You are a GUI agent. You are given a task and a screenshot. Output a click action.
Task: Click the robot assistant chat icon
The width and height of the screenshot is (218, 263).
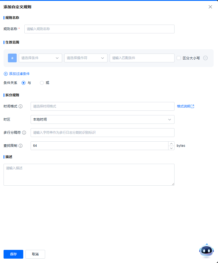206,250
